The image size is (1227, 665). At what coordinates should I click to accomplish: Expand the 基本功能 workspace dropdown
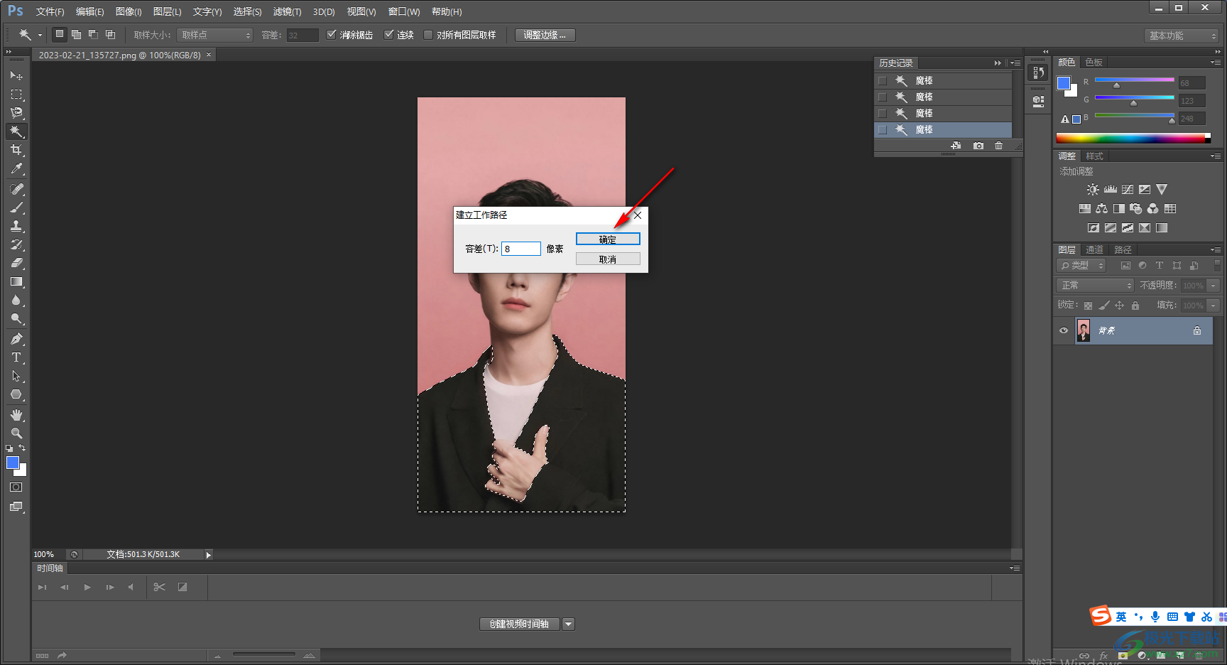pos(1182,36)
